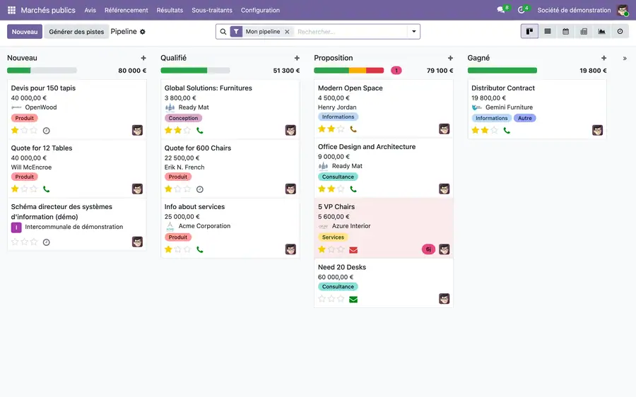Open the Pipeline gear settings menu
Viewport: 636px width, 397px height.
click(x=142, y=32)
